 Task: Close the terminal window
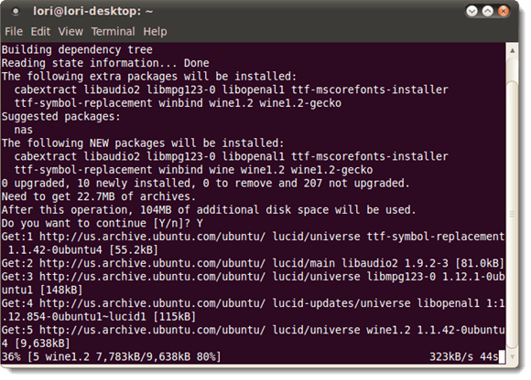[x=504, y=12]
